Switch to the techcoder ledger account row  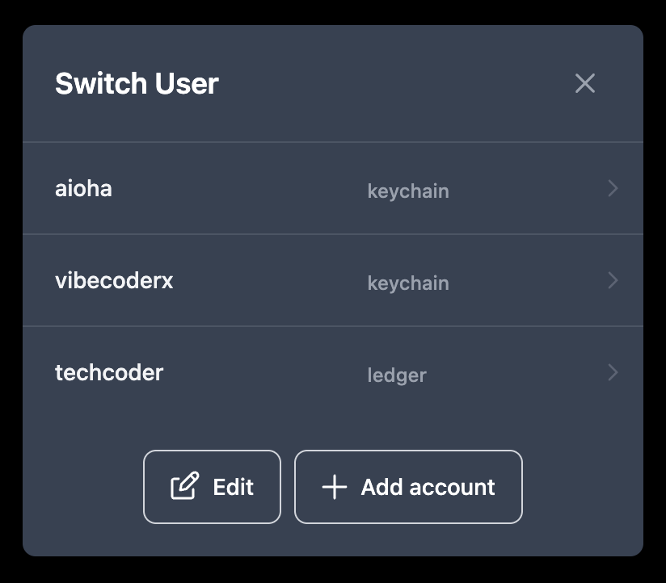(x=333, y=372)
